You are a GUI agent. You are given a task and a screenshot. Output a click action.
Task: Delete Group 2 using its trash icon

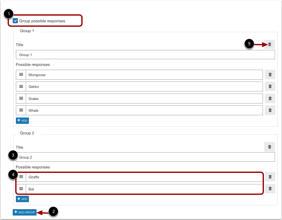(269, 147)
